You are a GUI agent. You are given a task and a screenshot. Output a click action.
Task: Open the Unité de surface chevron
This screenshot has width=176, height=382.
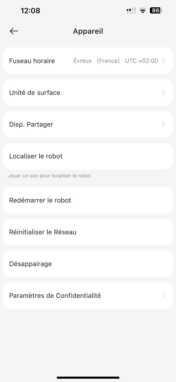click(164, 93)
